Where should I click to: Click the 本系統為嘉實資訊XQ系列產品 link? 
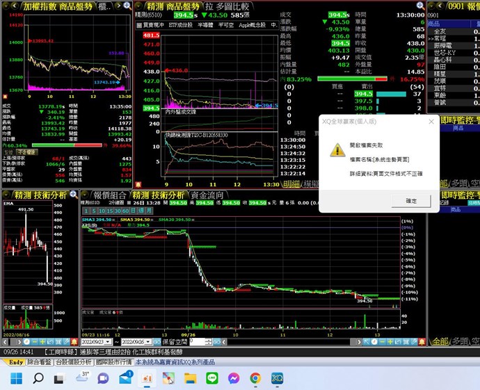pyautogui.click(x=175, y=362)
